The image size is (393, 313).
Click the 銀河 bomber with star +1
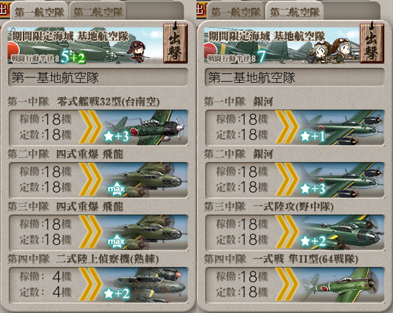click(x=295, y=128)
